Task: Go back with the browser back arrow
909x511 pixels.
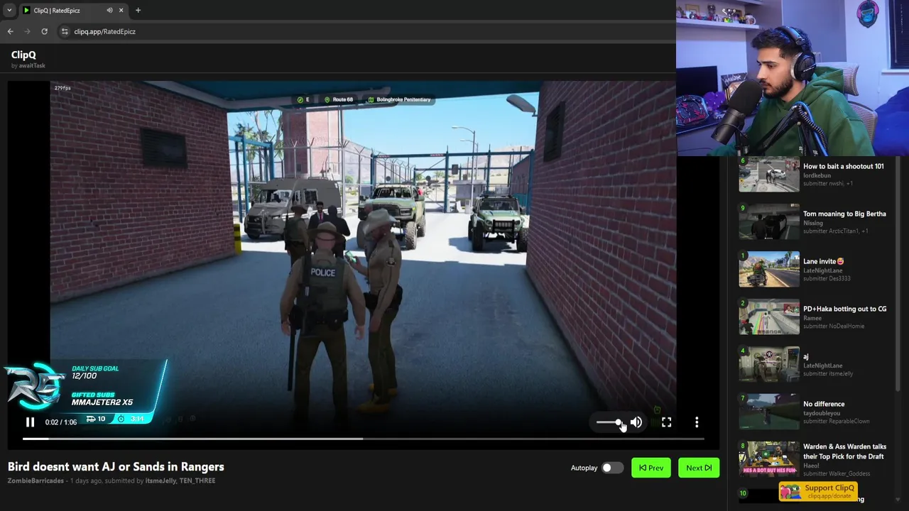Action: (10, 31)
